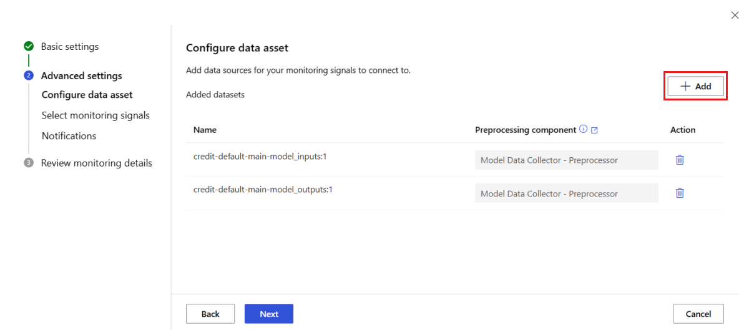Go to Basic settings step
Viewport: 749px width, 330px height.
69,47
